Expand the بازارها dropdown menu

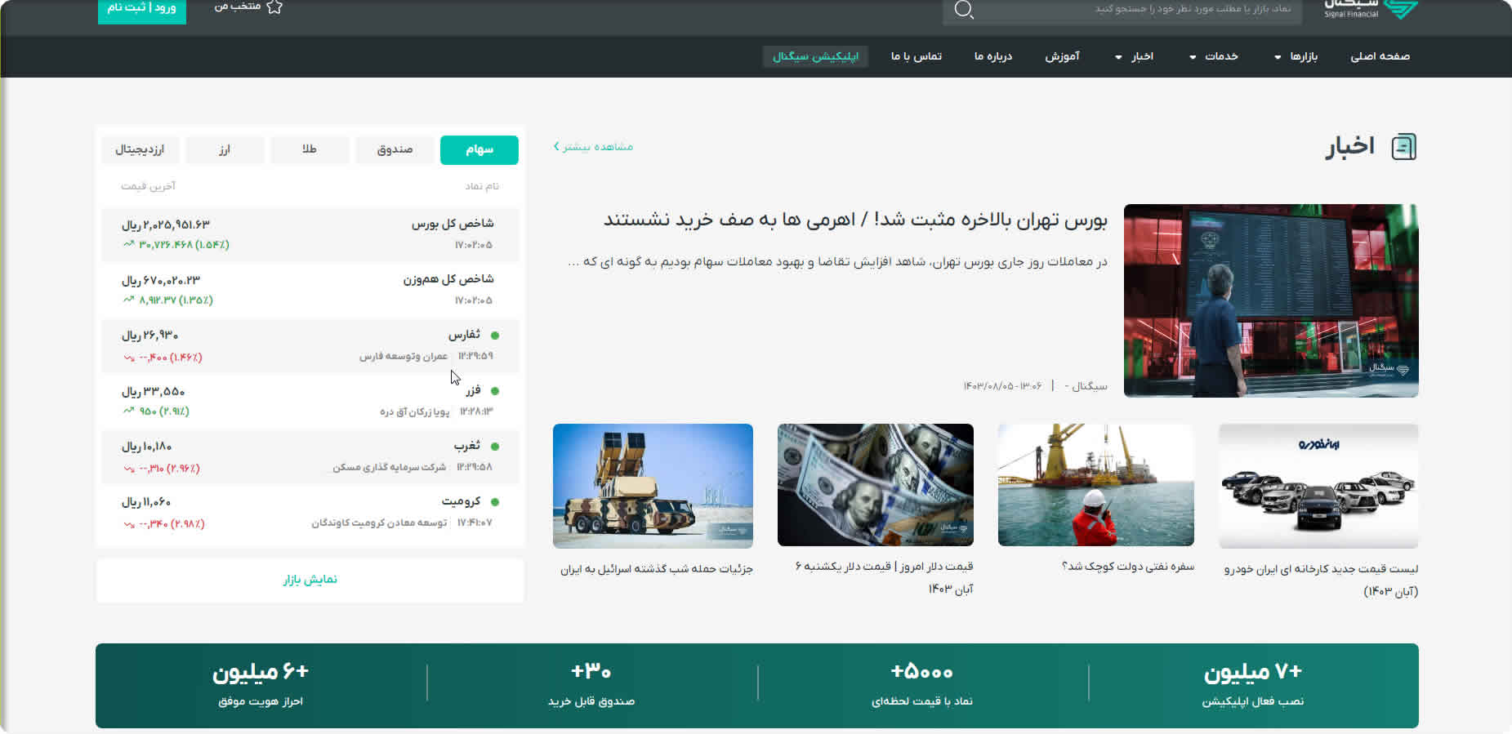(x=1296, y=56)
